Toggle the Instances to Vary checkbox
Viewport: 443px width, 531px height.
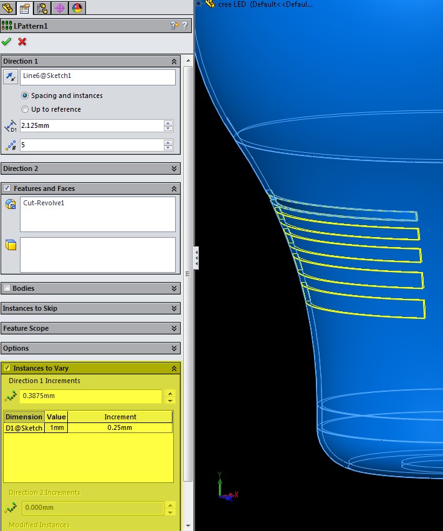7,368
